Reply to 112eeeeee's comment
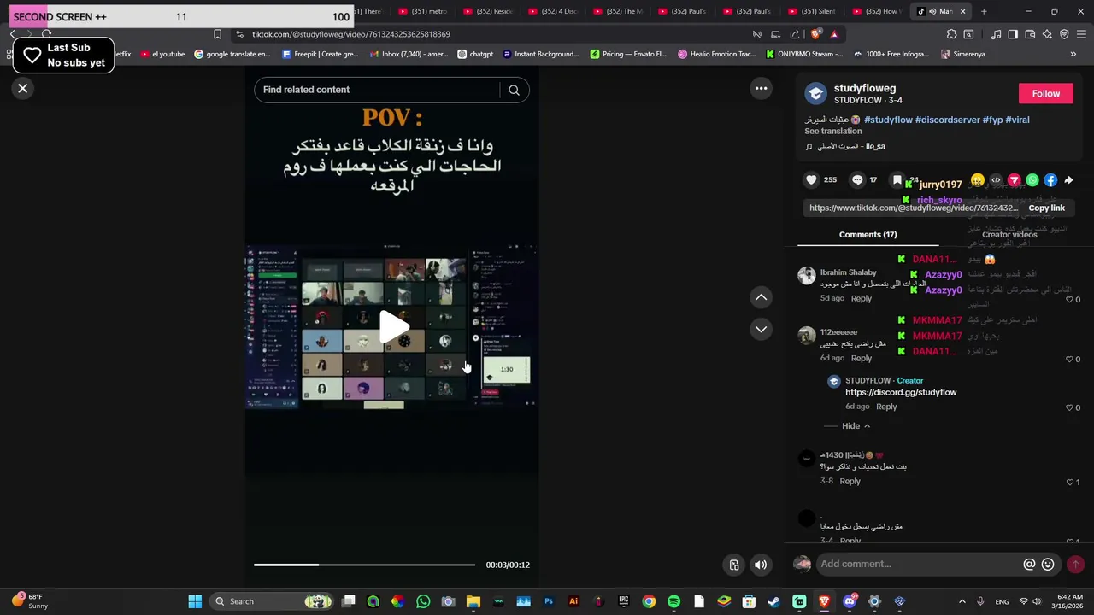The image size is (1094, 615). pos(861,358)
